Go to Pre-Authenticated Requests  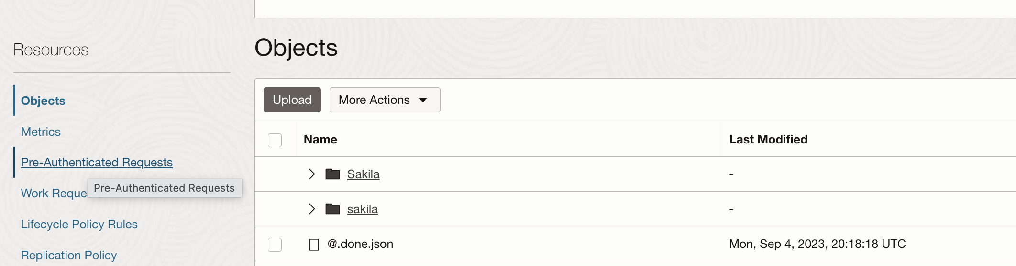tap(97, 162)
